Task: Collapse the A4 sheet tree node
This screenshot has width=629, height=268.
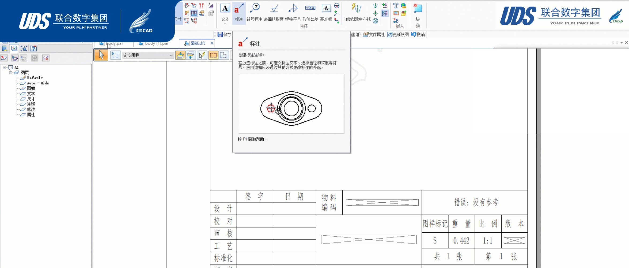Action: pyautogui.click(x=4, y=67)
